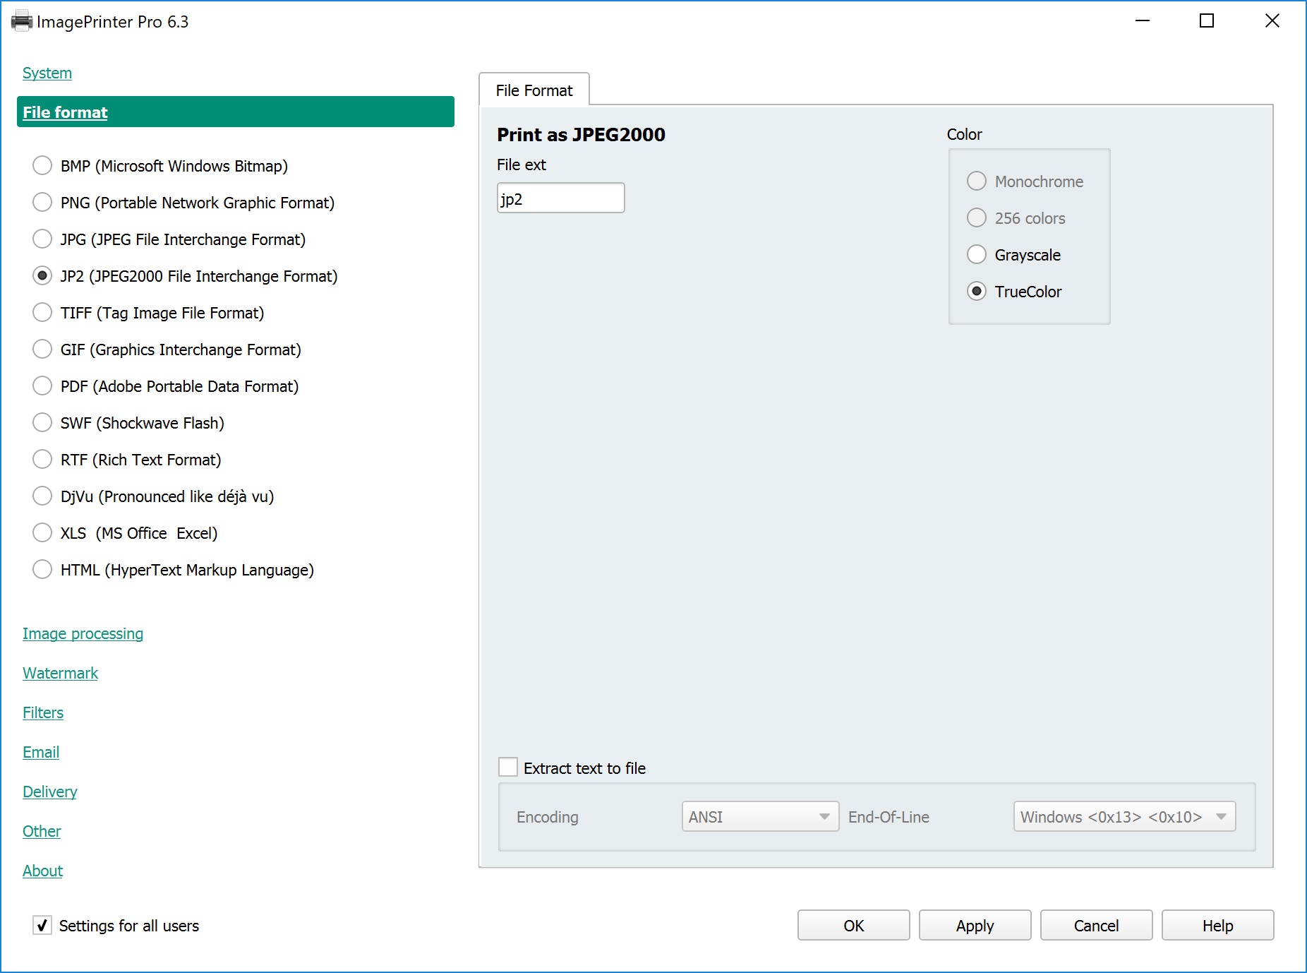Image resolution: width=1307 pixels, height=973 pixels.
Task: Open the End-Of-Line Windows dropdown
Action: [x=1124, y=817]
